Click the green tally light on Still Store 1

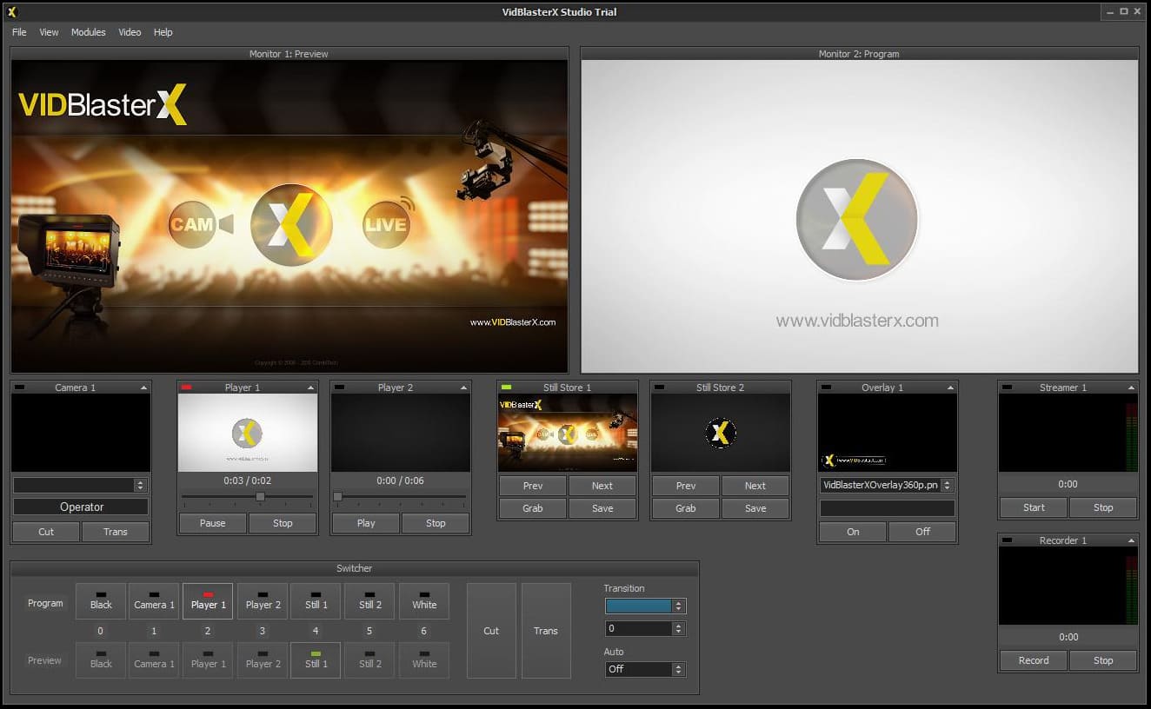tap(508, 388)
